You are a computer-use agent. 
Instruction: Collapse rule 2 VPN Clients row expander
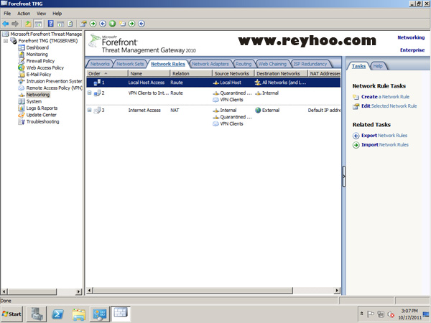(x=89, y=93)
